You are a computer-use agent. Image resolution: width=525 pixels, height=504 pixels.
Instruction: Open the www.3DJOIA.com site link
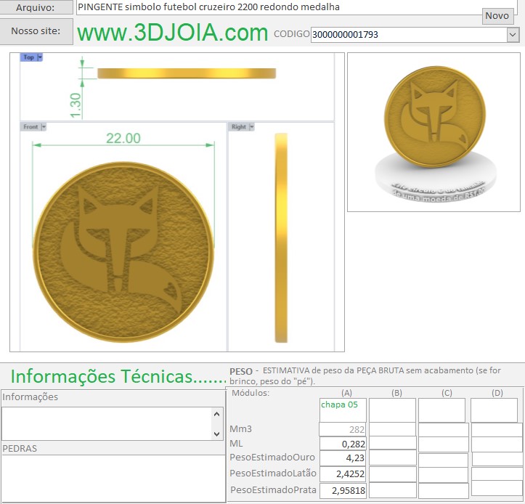click(172, 33)
